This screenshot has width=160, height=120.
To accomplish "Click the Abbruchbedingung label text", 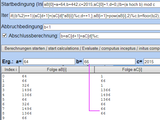I will click(x=22, y=27).
